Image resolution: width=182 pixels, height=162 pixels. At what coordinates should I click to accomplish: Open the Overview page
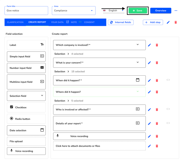(161, 11)
